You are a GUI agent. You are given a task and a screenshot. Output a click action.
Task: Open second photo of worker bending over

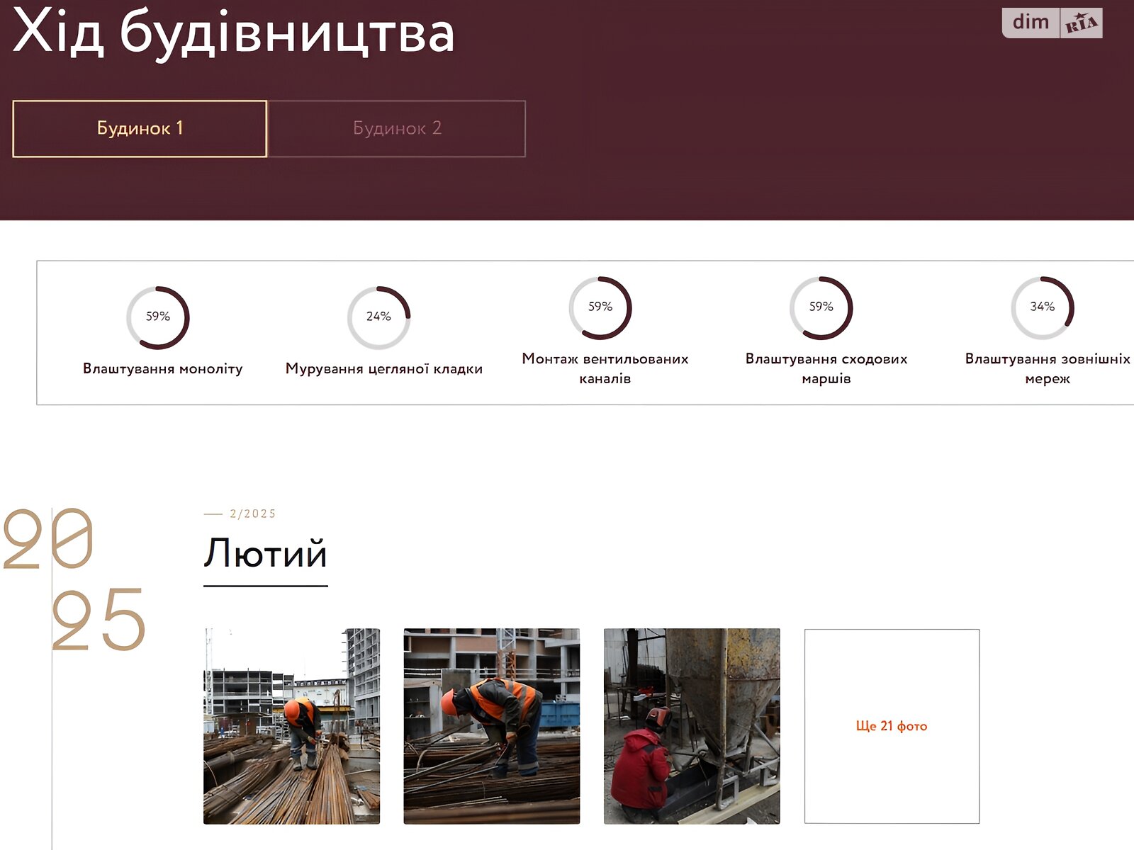point(491,726)
